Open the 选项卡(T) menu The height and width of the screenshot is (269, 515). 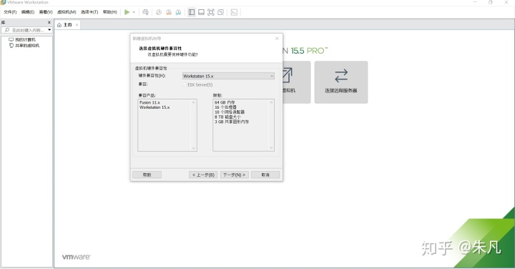[89, 12]
